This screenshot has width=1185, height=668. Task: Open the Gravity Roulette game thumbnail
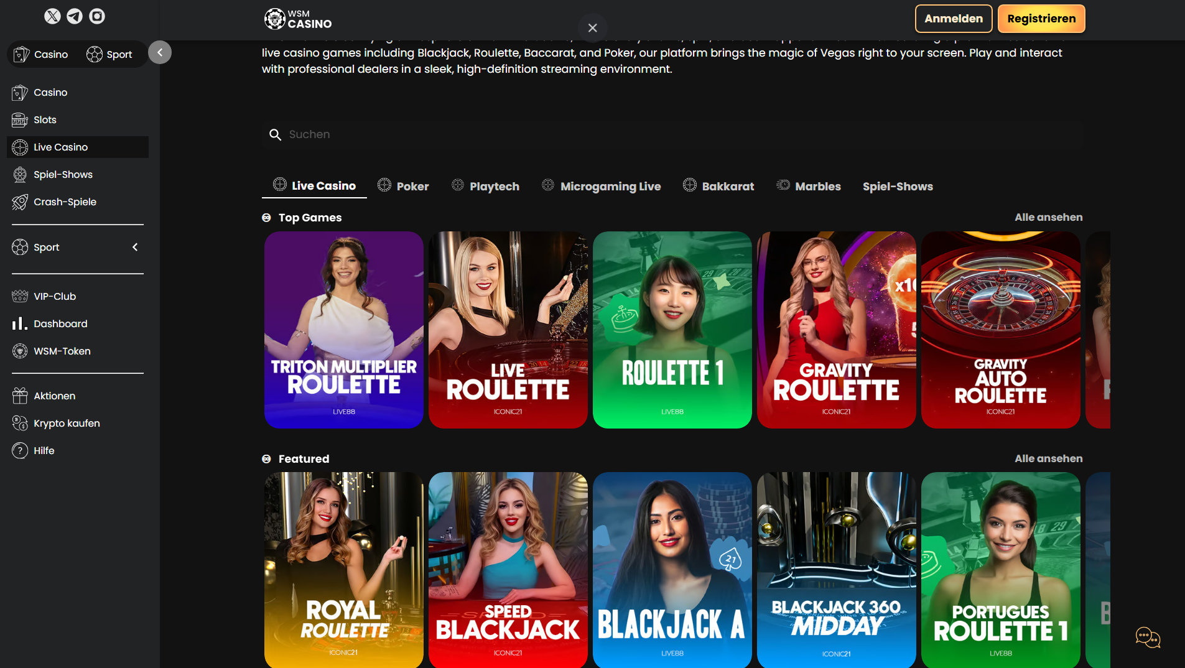coord(836,330)
